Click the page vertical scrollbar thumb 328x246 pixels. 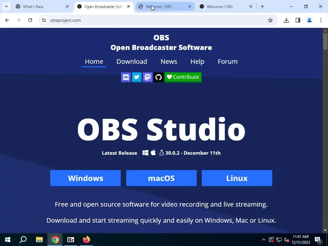tap(325, 41)
